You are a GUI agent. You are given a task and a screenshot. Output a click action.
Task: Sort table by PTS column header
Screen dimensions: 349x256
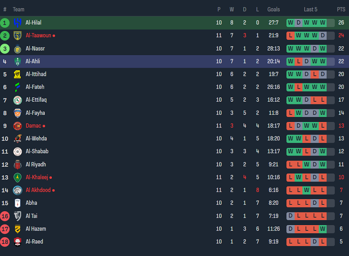tap(341, 9)
